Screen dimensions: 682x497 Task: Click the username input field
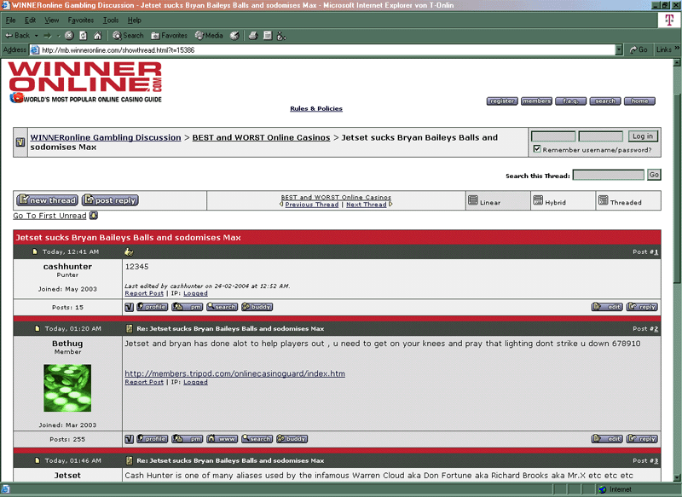553,136
